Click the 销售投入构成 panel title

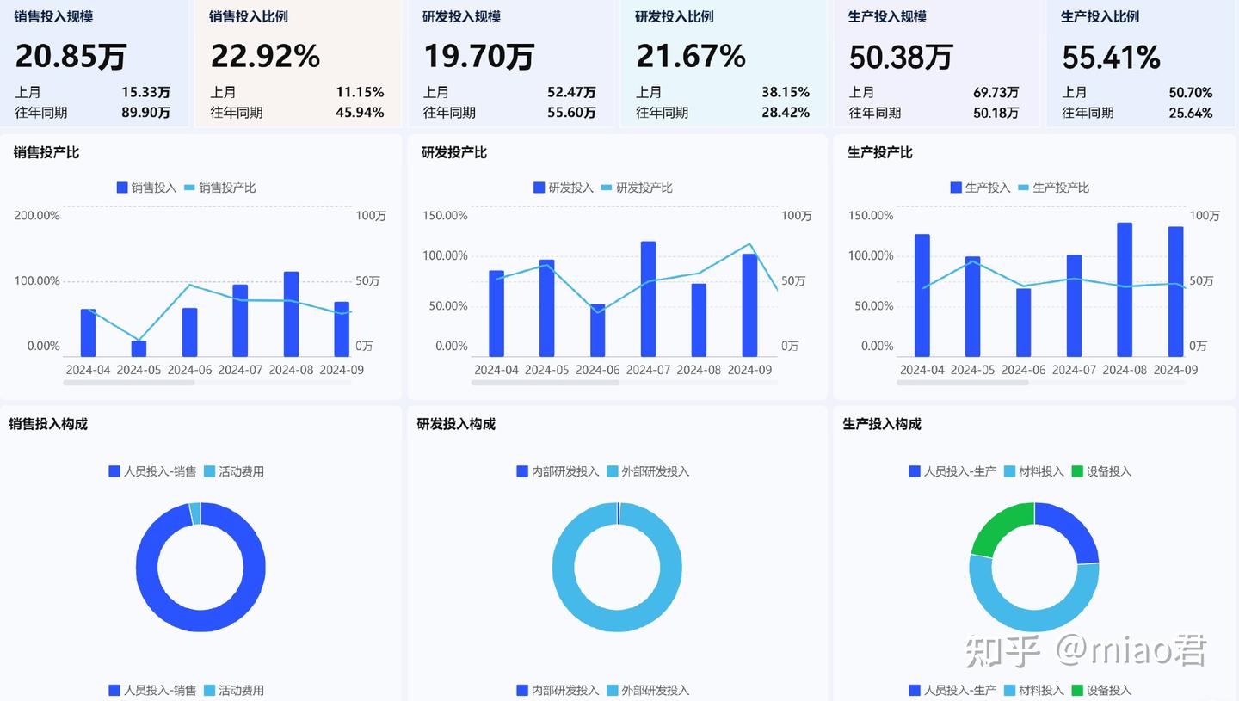46,424
